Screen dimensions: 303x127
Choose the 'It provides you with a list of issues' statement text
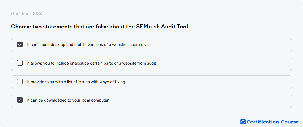pyautogui.click(x=76, y=82)
